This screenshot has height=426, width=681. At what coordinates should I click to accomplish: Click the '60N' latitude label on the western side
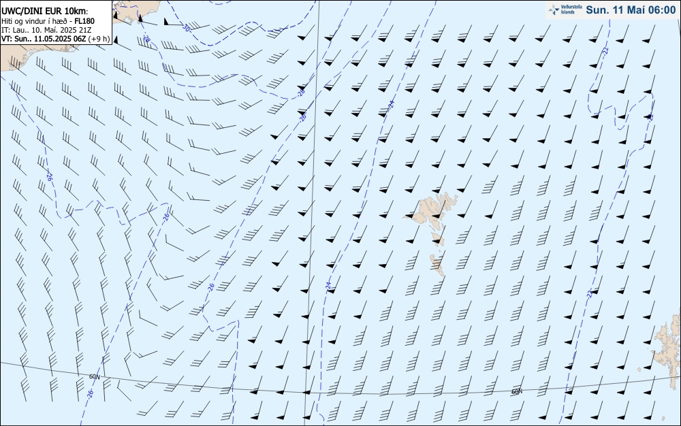tap(94, 376)
